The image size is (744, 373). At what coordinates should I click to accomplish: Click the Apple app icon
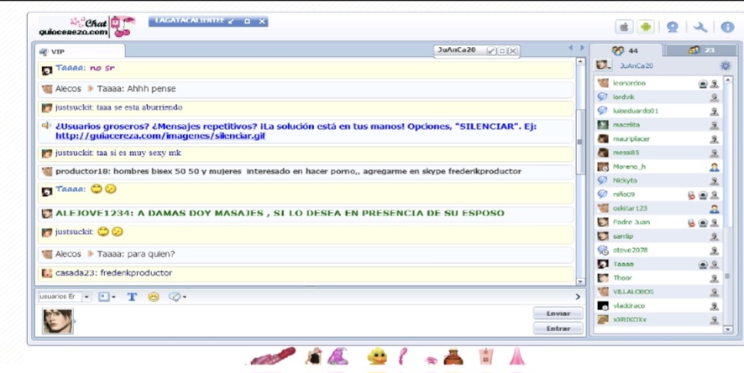coord(625,27)
